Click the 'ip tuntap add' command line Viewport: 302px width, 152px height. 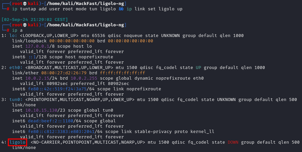pyautogui.click(x=97, y=9)
